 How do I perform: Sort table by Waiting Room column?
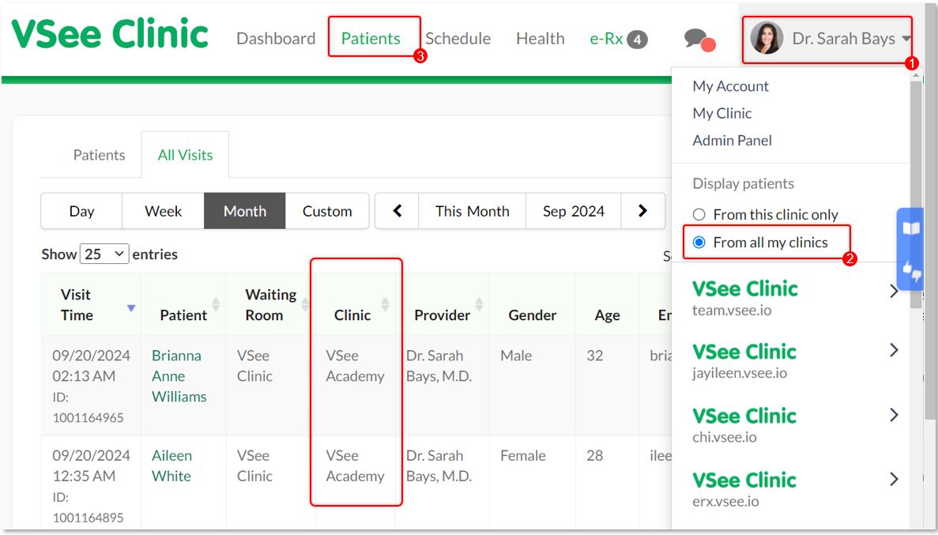point(305,304)
